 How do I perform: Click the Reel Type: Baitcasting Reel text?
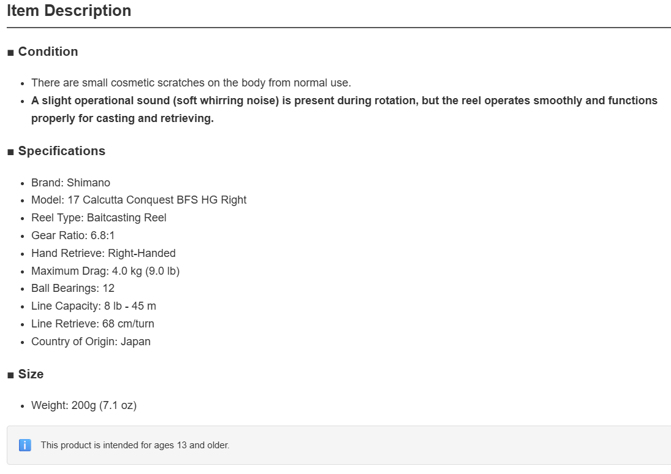click(x=99, y=218)
